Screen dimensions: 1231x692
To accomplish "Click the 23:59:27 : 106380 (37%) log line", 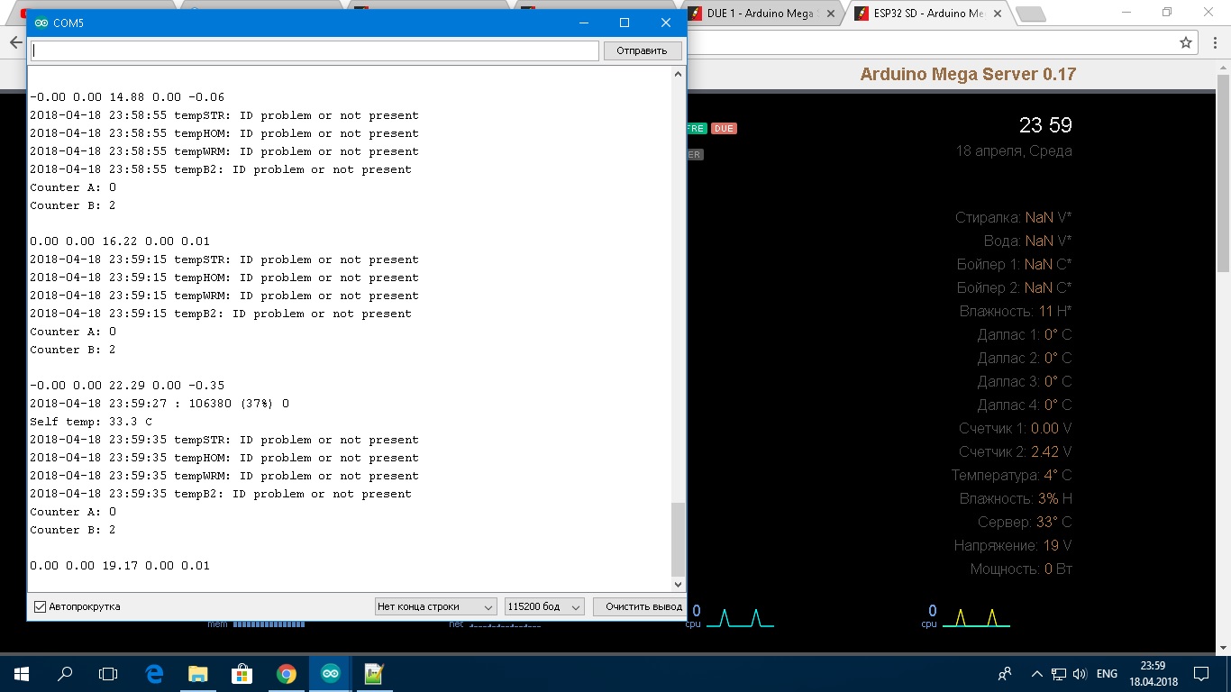I will pyautogui.click(x=160, y=404).
